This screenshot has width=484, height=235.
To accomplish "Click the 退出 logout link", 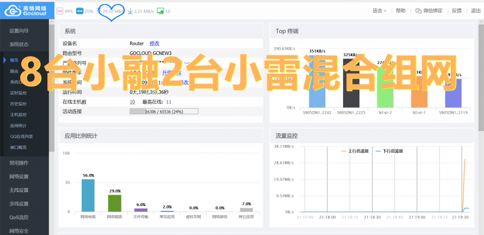I will pos(476,11).
